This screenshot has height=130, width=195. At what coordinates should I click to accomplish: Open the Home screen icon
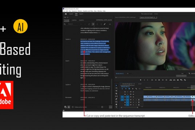[66, 14]
